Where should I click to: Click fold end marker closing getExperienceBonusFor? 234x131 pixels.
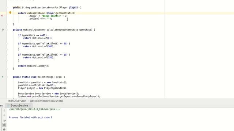pyautogui.click(x=7, y=24)
